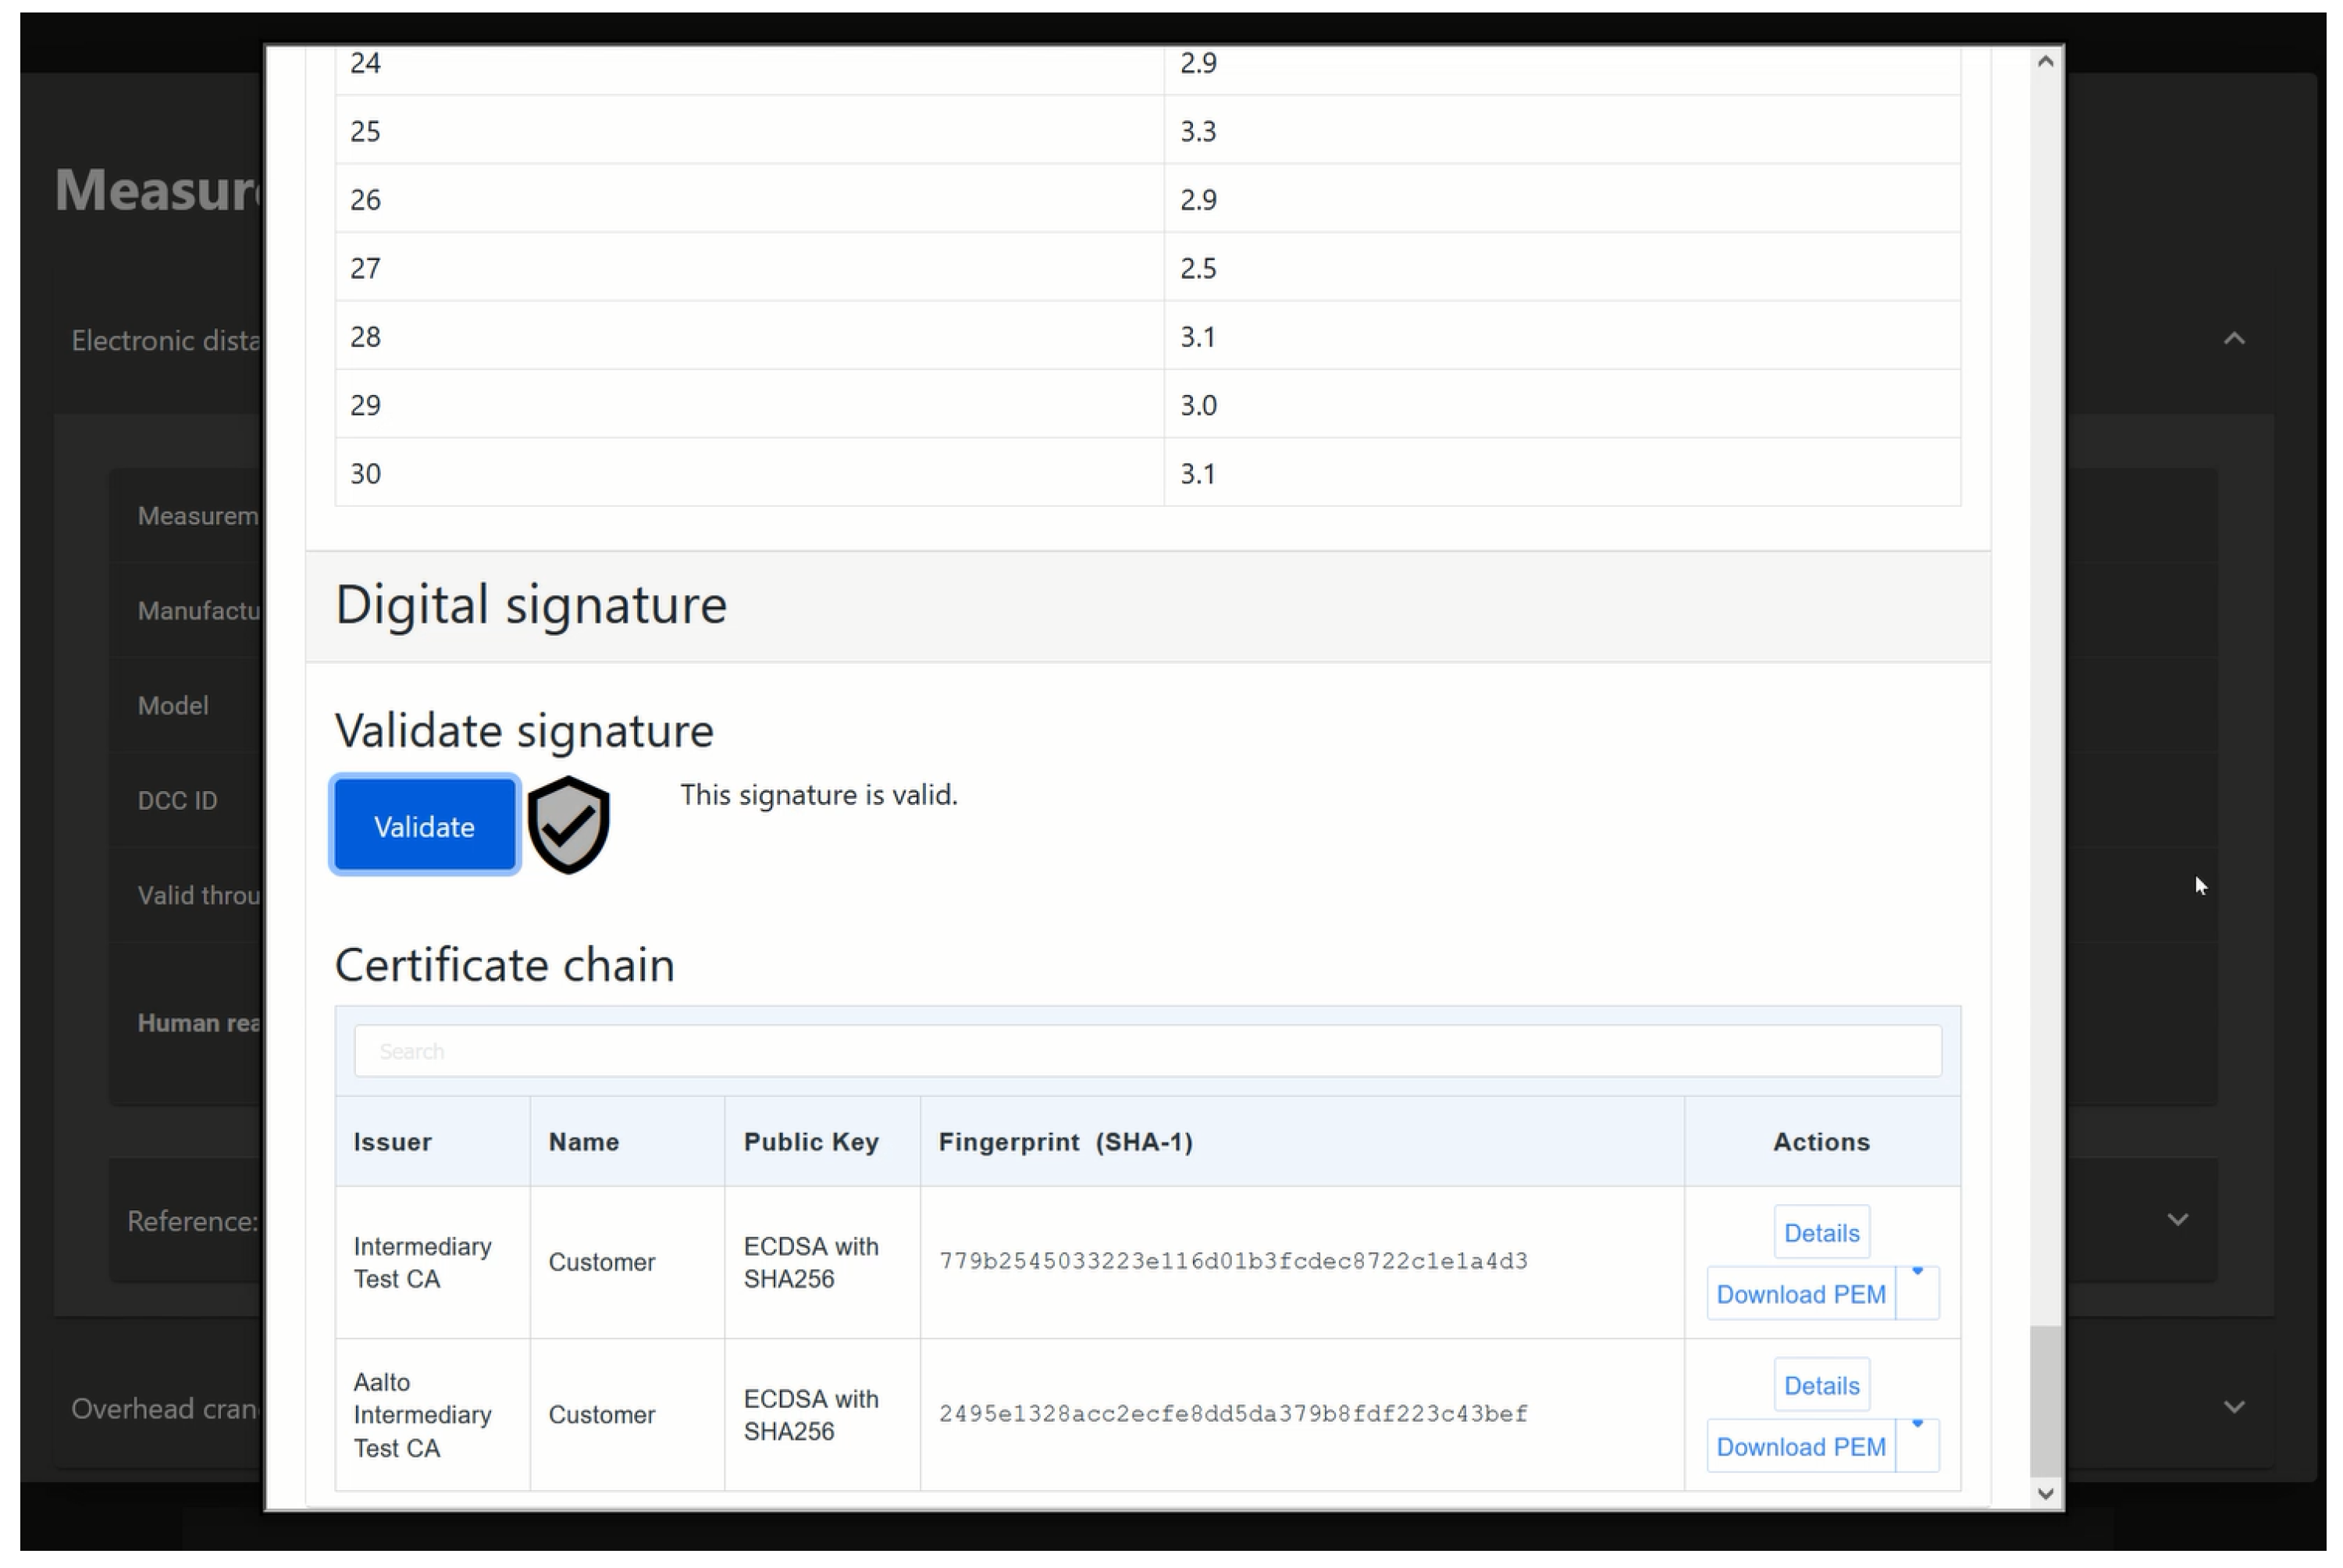The height and width of the screenshot is (1568, 2343).
Task: Select fingerprint 779b2545033223e116d01b3fcdec8722c1e1a4d3
Action: (x=1233, y=1262)
